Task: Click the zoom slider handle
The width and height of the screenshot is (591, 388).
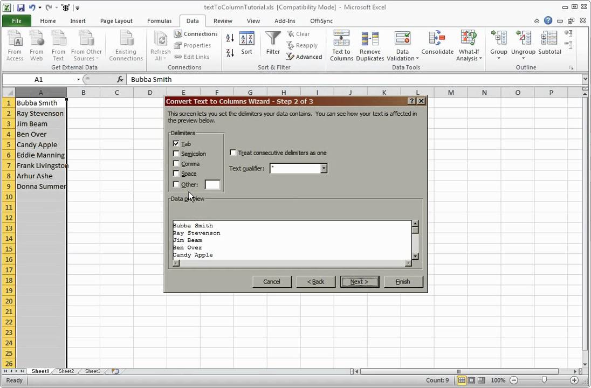Action: pyautogui.click(x=544, y=380)
